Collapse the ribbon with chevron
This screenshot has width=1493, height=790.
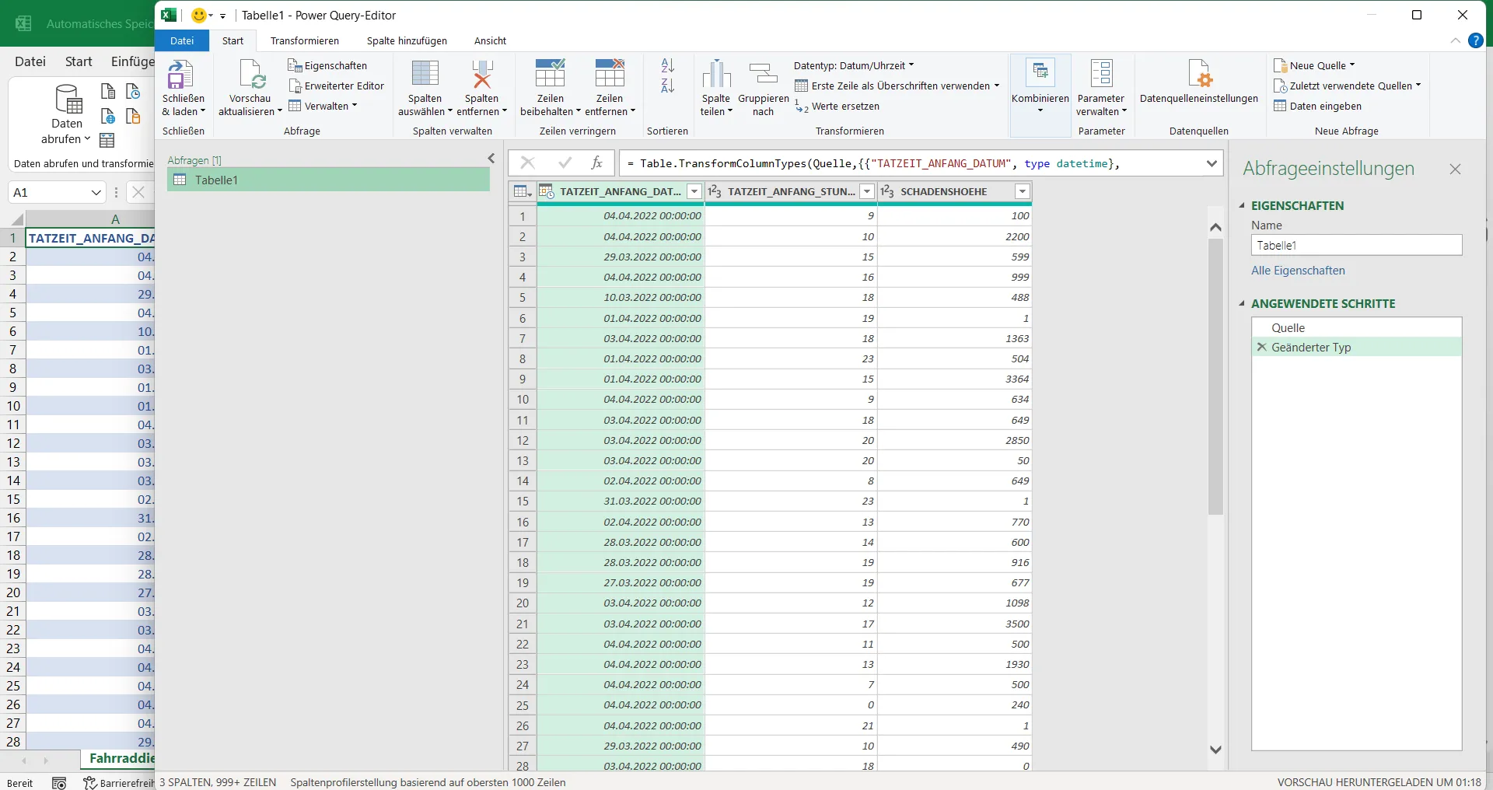(x=1455, y=40)
